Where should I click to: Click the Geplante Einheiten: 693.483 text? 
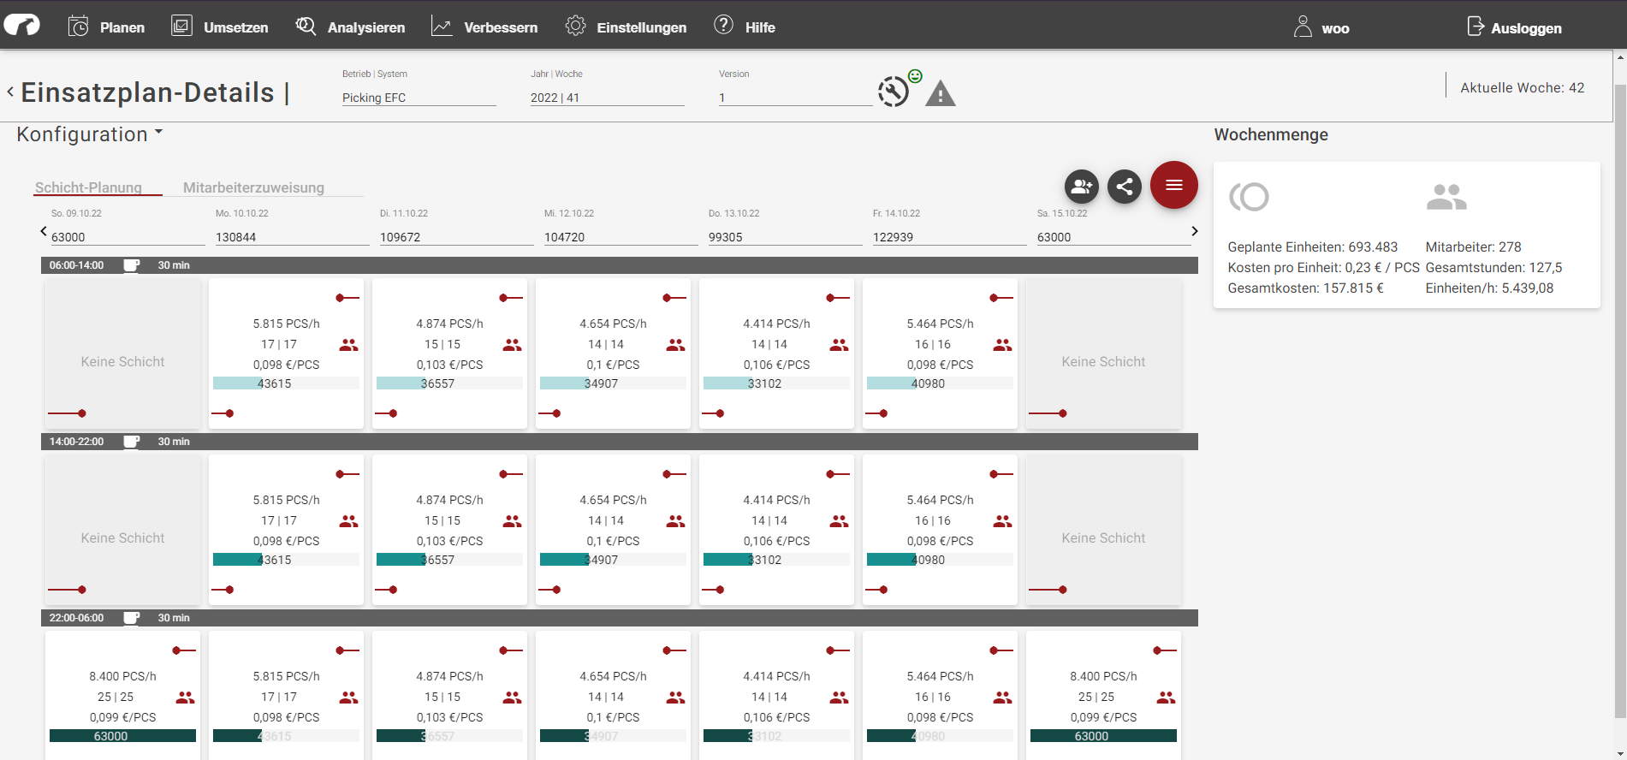(x=1313, y=246)
